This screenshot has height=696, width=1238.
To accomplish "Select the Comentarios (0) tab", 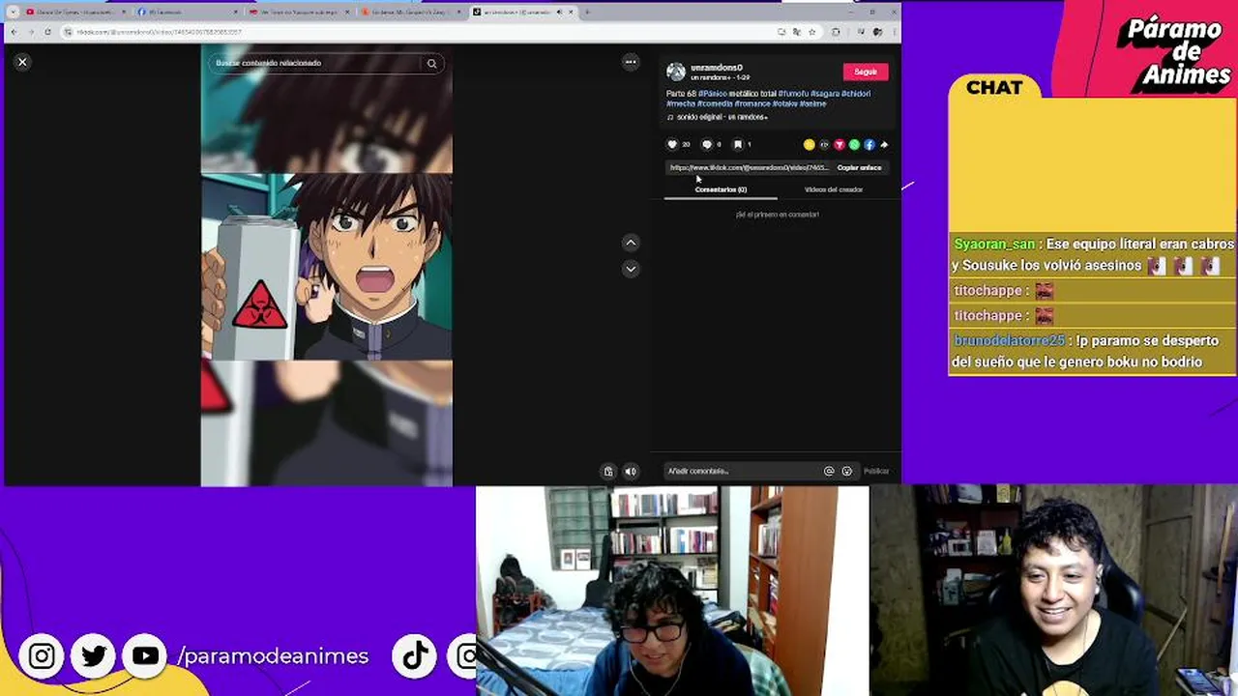I will (x=721, y=189).
